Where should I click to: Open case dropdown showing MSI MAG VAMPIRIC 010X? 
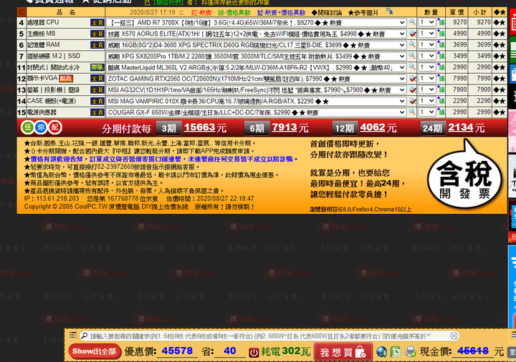pyautogui.click(x=256, y=101)
